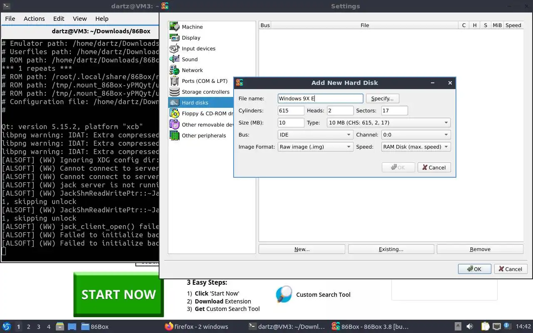This screenshot has height=333, width=533.
Task: Switch to workspace 4 in taskbar
Action: (x=49, y=327)
